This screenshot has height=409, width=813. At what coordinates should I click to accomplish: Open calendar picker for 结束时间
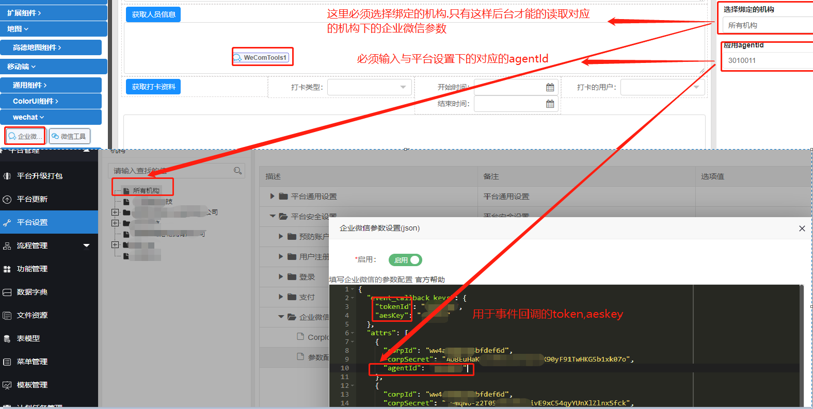tap(550, 104)
